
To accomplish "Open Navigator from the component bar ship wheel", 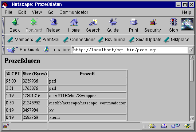I will tap(152, 126).
